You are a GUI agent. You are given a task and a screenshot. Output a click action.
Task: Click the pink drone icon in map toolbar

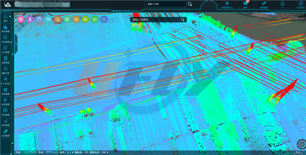tap(20, 19)
